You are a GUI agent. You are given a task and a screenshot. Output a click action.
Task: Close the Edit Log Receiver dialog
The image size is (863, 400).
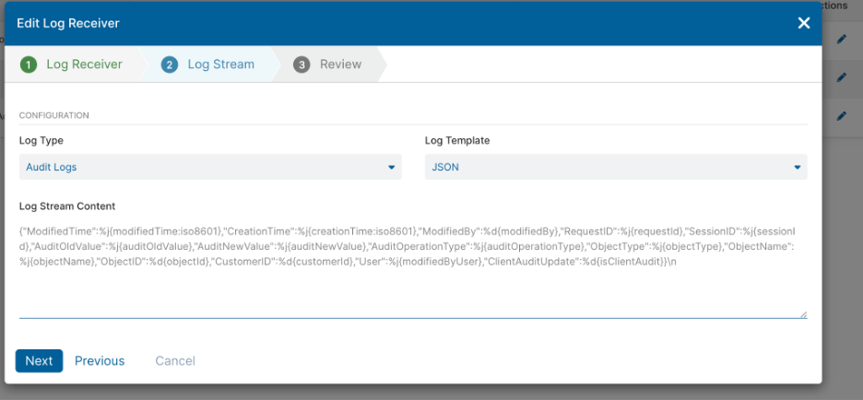tap(804, 23)
